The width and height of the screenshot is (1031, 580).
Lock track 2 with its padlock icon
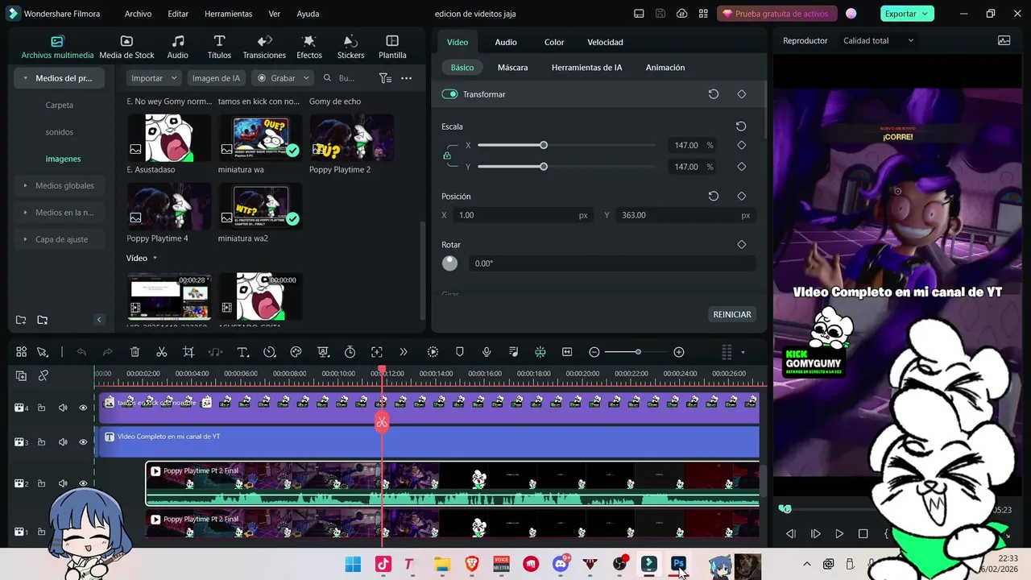coord(41,483)
